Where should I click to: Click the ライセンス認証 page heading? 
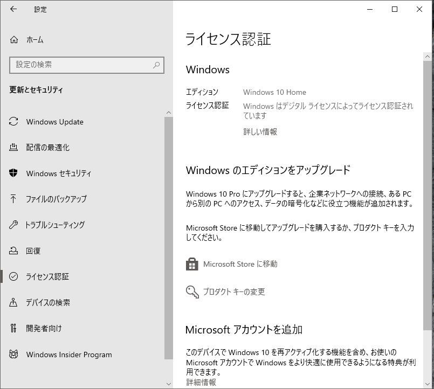pos(228,39)
